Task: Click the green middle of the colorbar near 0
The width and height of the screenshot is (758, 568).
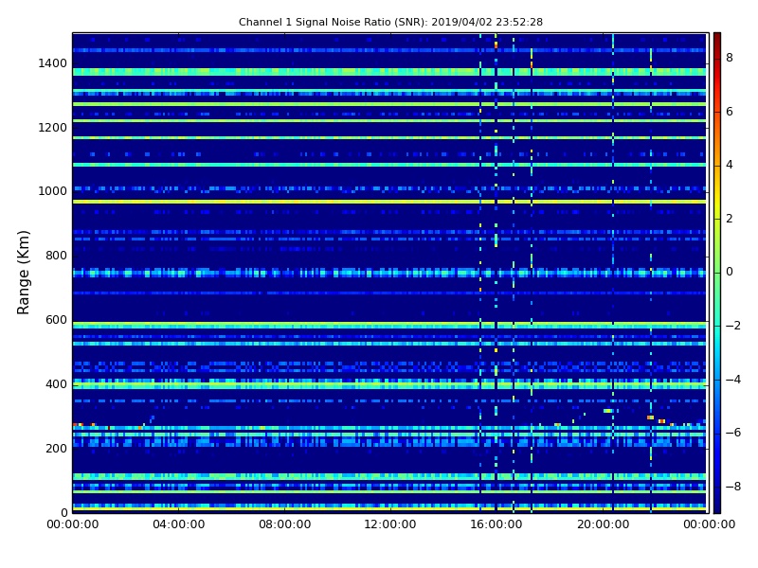Action: (717, 272)
